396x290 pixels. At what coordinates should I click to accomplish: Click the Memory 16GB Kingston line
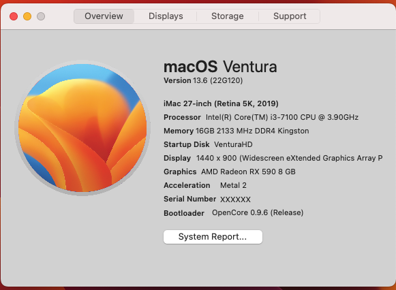[237, 131]
